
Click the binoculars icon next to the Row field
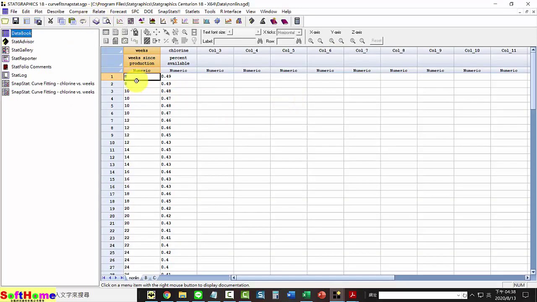click(298, 41)
